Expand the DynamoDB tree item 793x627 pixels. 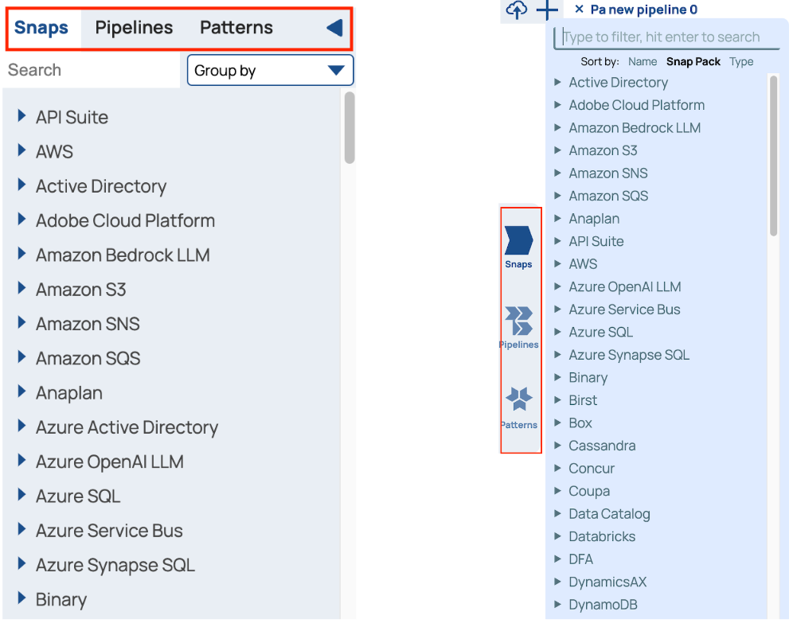click(557, 605)
